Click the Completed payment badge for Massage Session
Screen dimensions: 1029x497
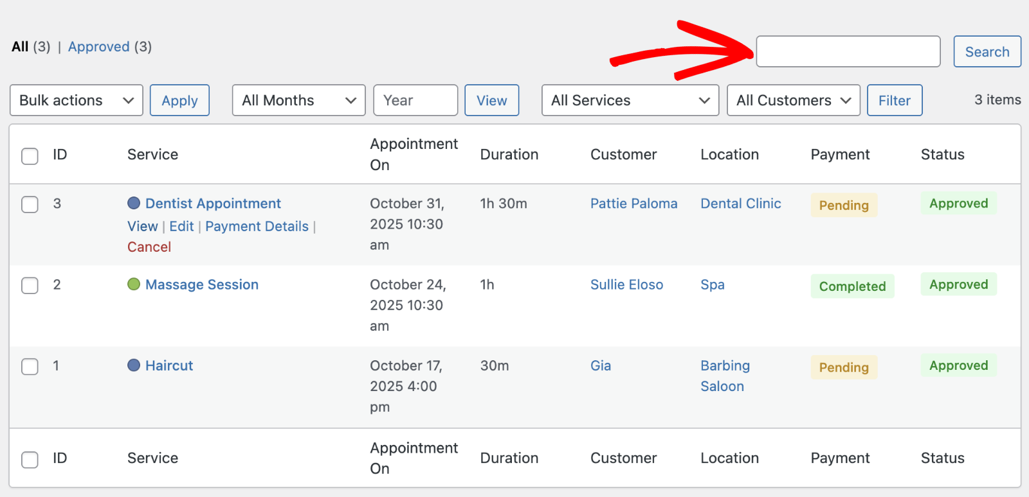click(853, 286)
